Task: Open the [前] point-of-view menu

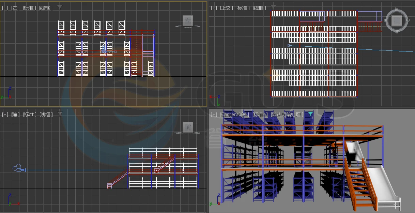Action: coord(15,115)
